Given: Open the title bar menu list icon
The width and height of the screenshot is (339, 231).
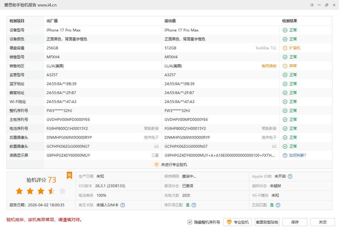Looking at the screenshot, I should (x=312, y=5).
